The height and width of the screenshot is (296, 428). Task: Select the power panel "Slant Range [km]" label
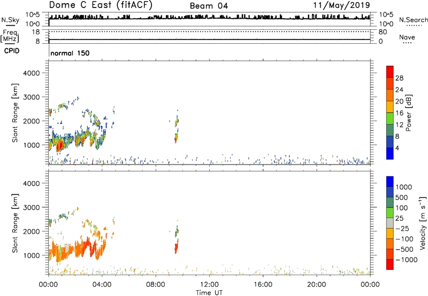15,113
